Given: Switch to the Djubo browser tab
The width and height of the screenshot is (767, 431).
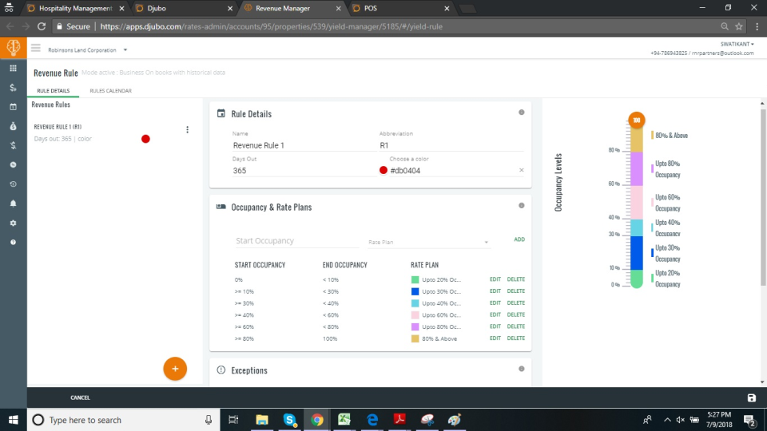Looking at the screenshot, I should point(184,8).
